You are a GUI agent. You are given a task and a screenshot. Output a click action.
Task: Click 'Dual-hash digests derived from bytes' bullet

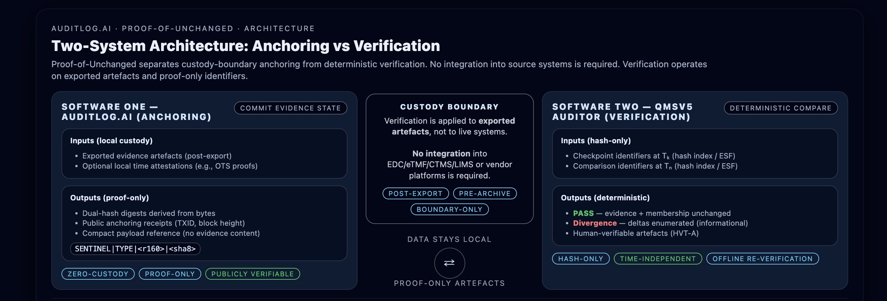tap(149, 213)
